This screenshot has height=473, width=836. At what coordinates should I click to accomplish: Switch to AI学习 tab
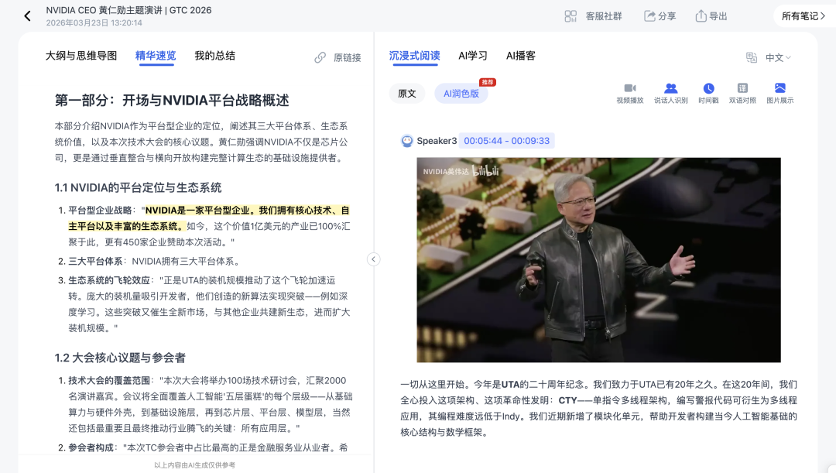click(473, 56)
